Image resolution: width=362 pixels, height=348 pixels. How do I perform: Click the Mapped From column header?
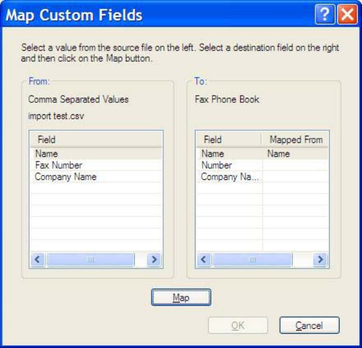296,140
